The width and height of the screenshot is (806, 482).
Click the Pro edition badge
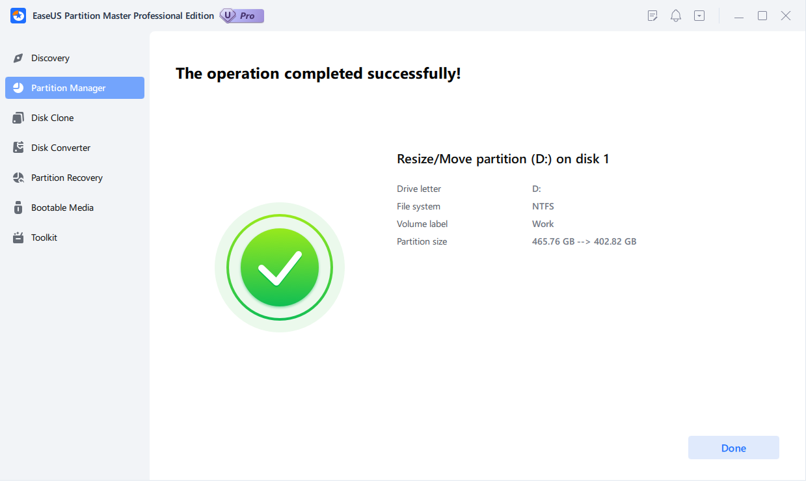(x=242, y=16)
